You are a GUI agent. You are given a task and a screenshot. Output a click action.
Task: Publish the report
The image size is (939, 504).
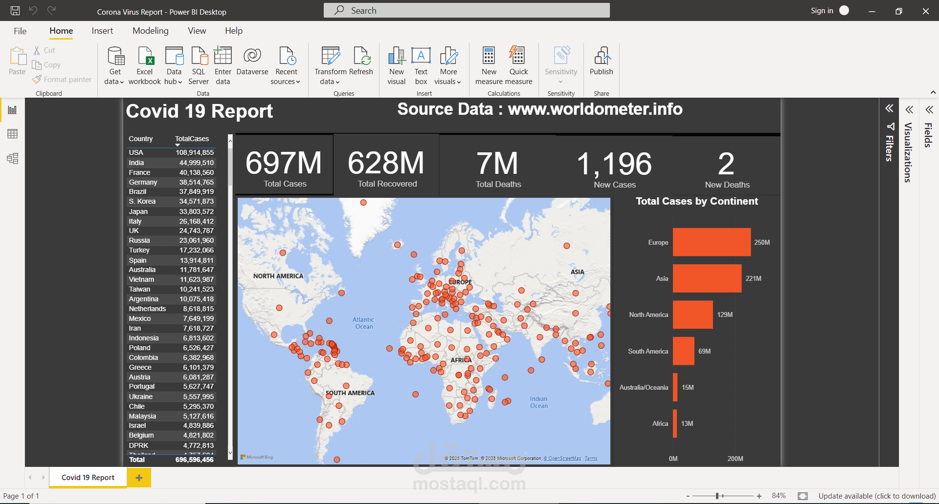[601, 57]
